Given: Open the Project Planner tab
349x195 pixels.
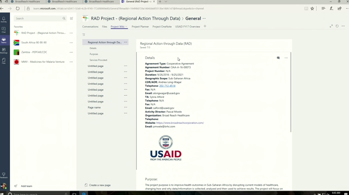Looking at the screenshot, I should click(x=140, y=26).
